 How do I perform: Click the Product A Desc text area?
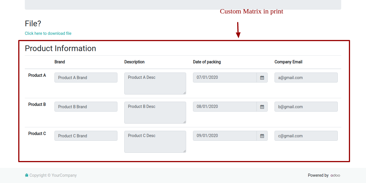[155, 83]
